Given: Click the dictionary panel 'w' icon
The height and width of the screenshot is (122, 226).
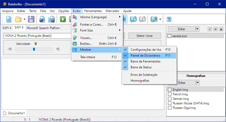Looking at the screenshot, I should (x=215, y=29).
